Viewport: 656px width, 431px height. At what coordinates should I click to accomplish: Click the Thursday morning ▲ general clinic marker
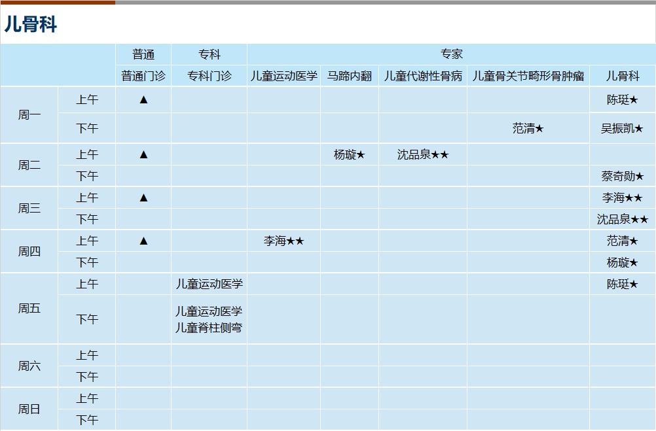[143, 241]
